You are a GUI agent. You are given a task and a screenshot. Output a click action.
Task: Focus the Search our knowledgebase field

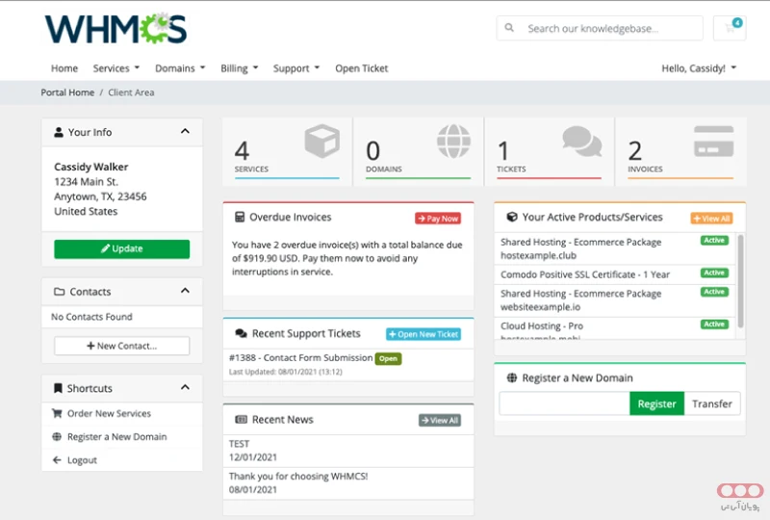pyautogui.click(x=600, y=28)
